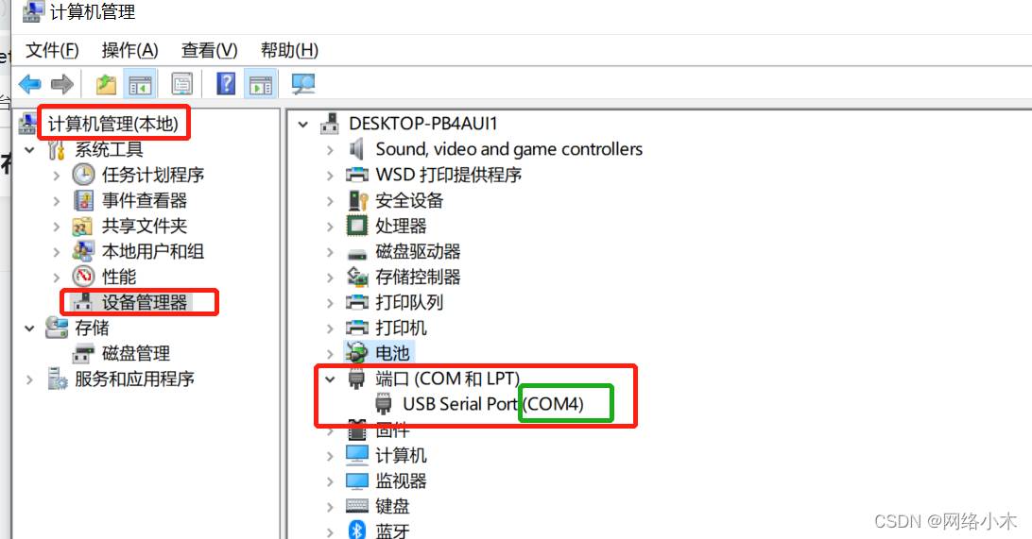Click the back arrow toolbar icon
The image size is (1032, 539).
(x=30, y=84)
